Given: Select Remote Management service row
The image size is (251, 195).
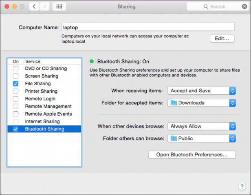Looking at the screenshot, I should 44,106.
